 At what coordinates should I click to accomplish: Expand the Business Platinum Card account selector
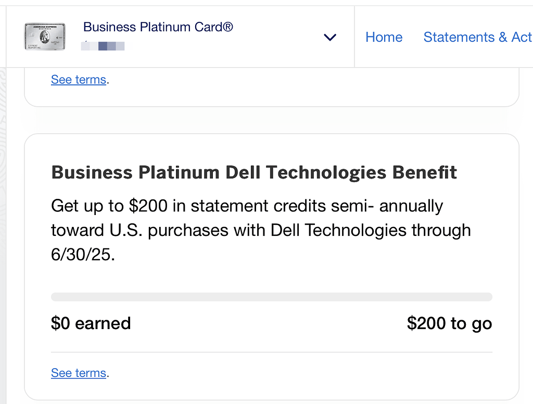pyautogui.click(x=329, y=37)
